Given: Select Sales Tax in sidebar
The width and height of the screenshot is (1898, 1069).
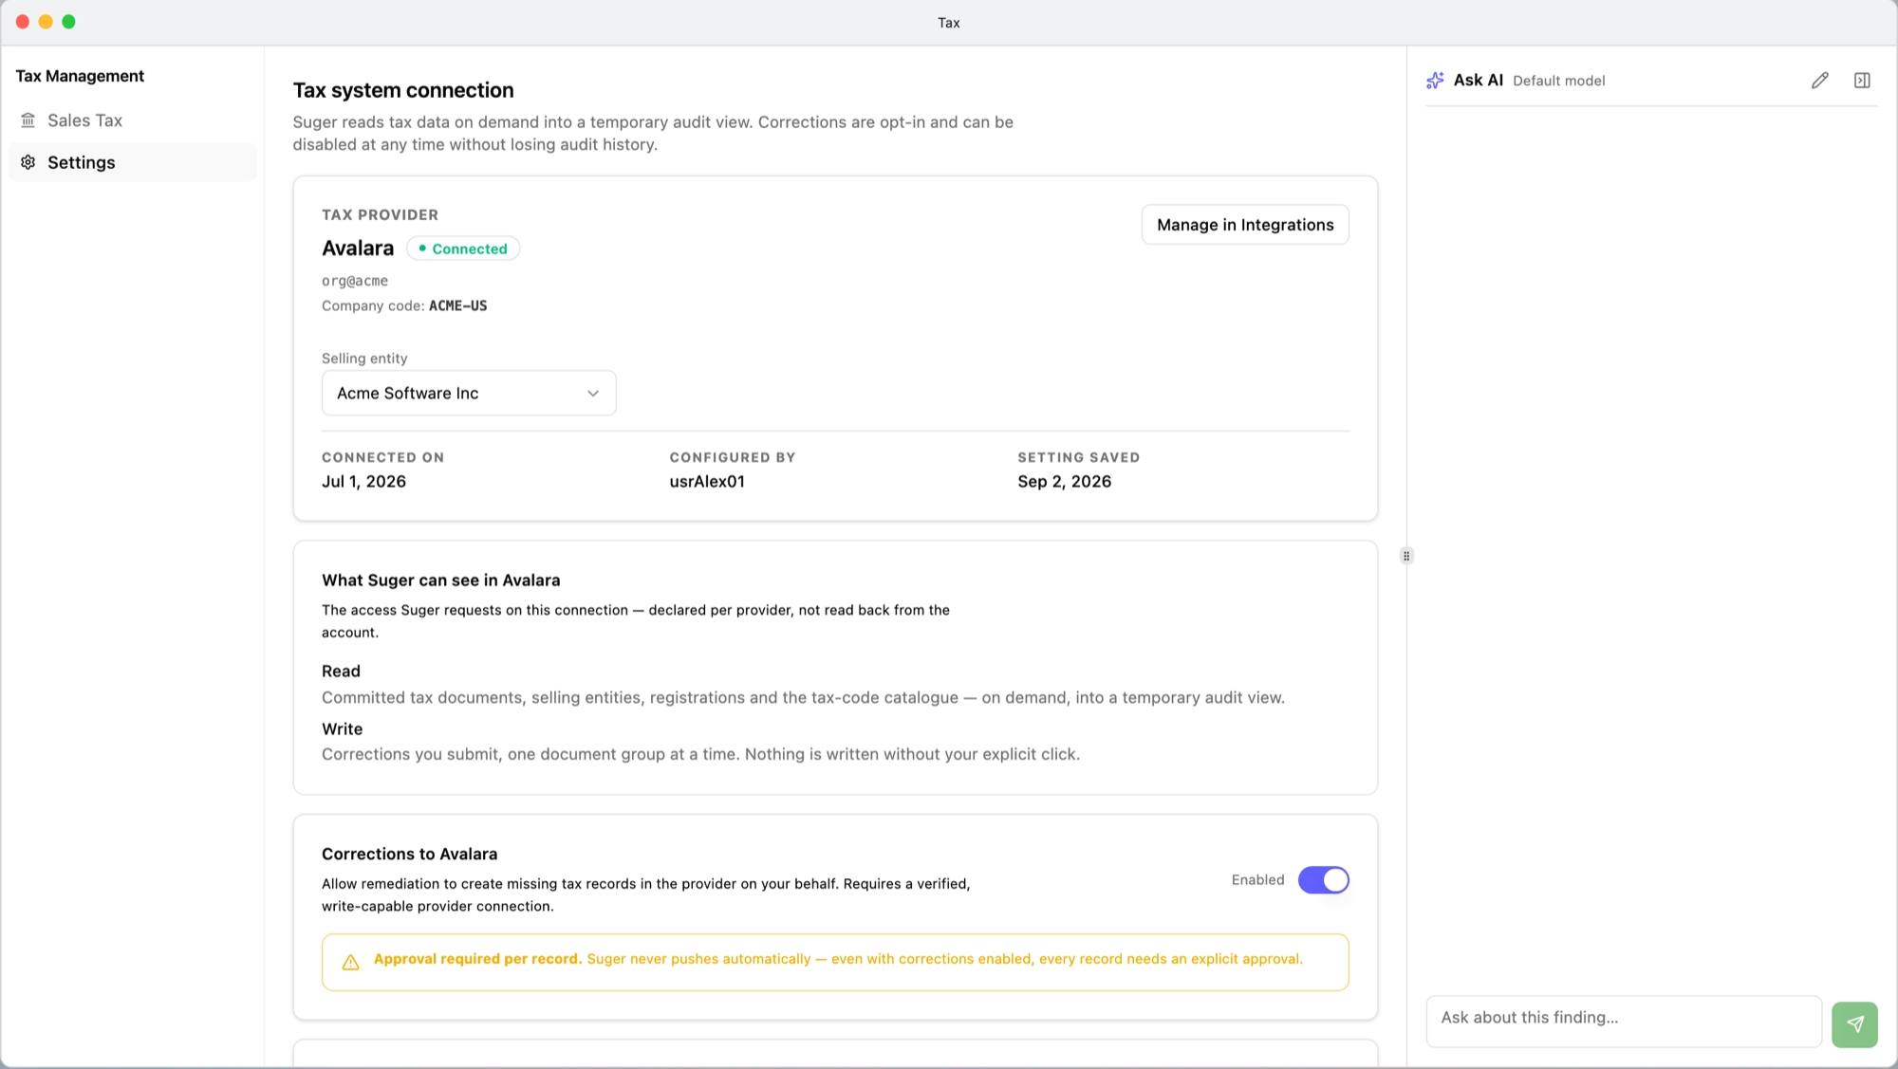Looking at the screenshot, I should tap(132, 120).
